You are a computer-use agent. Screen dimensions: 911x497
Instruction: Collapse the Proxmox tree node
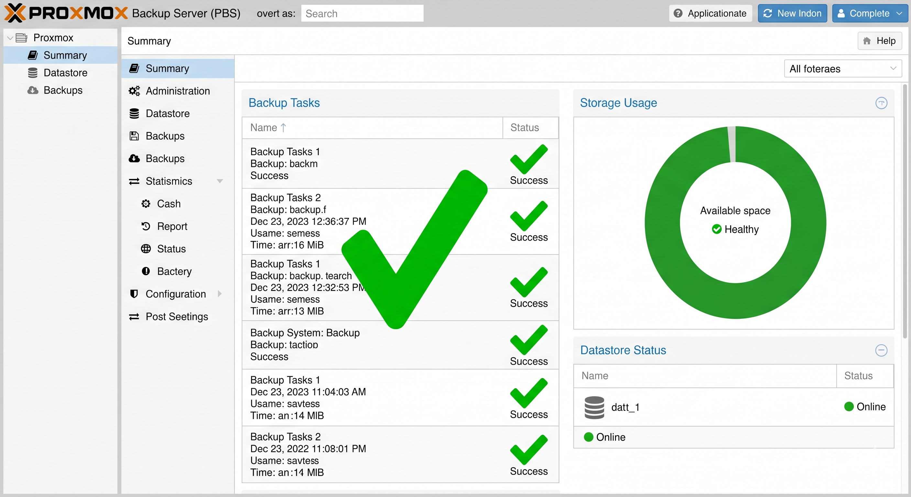pos(10,38)
